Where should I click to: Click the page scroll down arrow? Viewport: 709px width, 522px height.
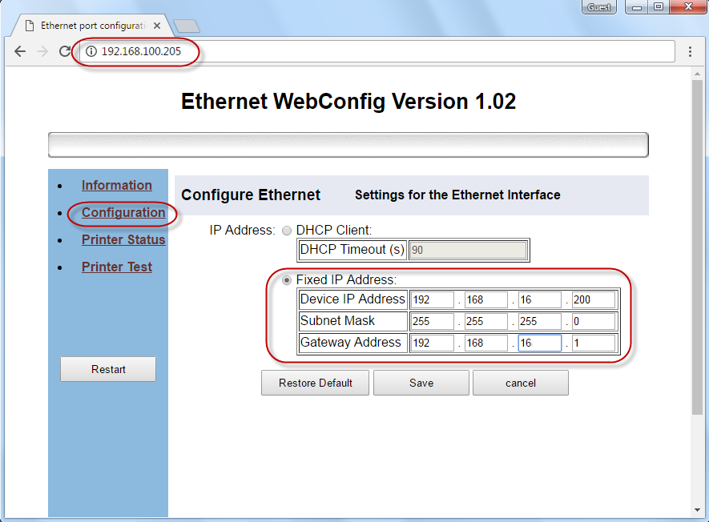[697, 509]
